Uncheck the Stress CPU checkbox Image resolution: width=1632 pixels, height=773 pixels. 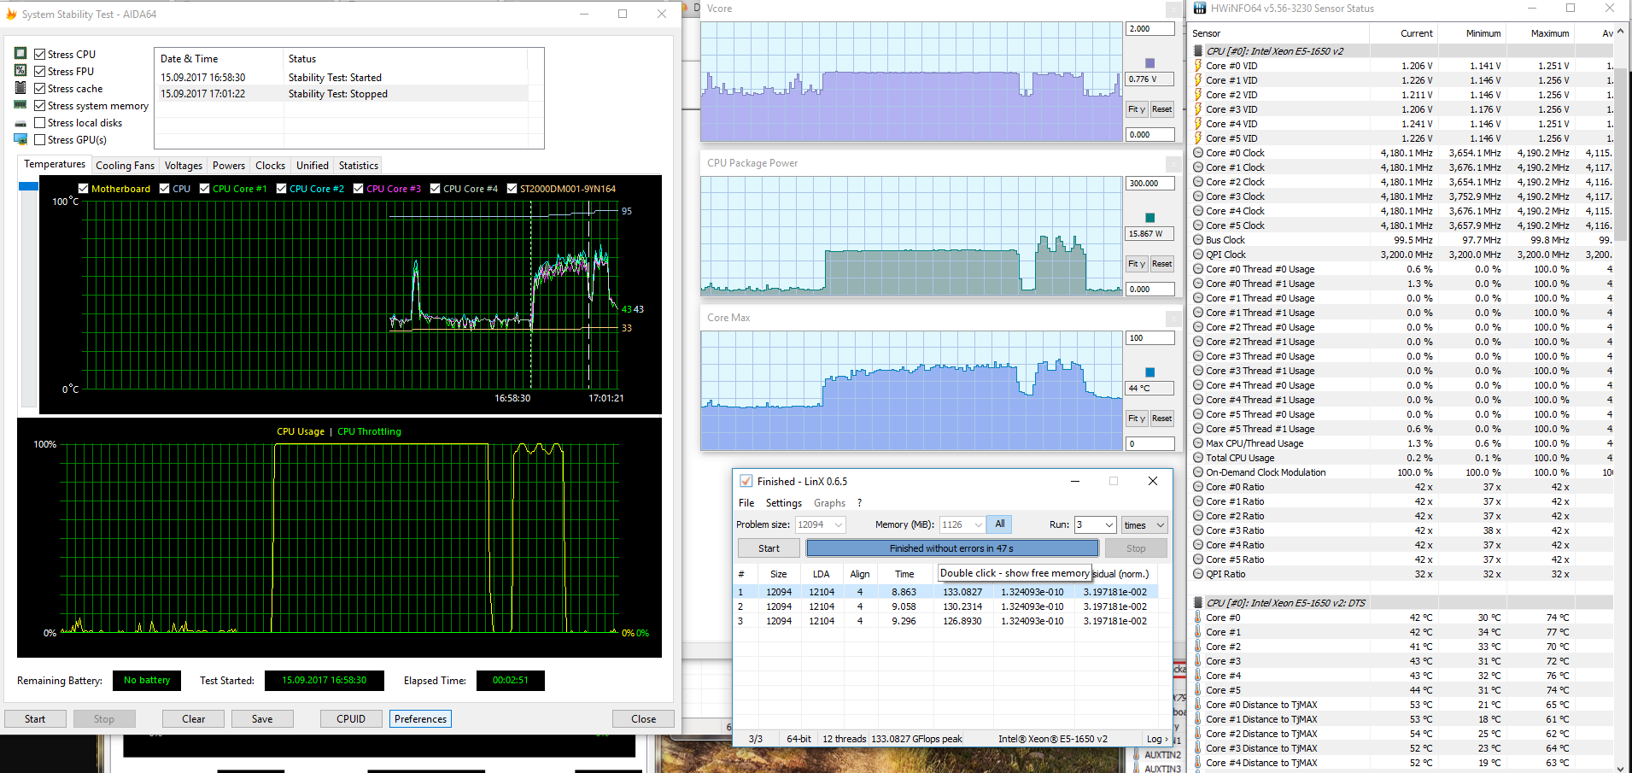39,54
